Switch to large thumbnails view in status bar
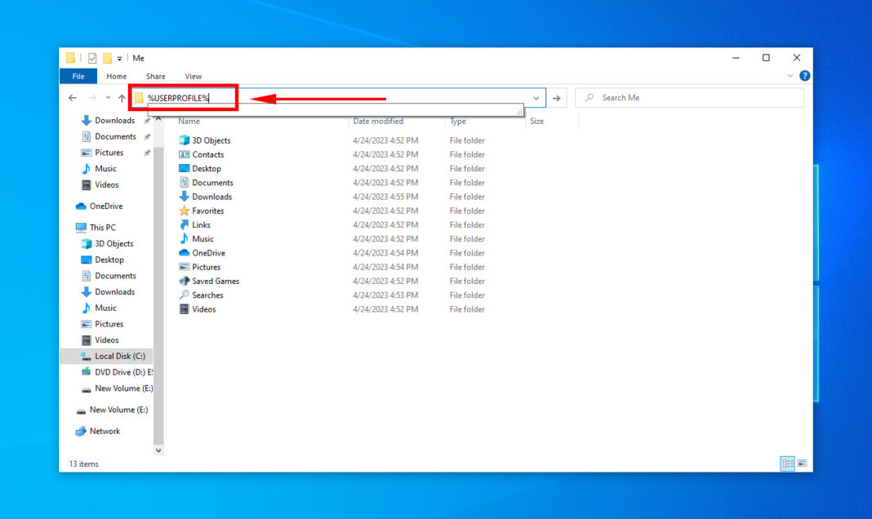 pos(802,463)
